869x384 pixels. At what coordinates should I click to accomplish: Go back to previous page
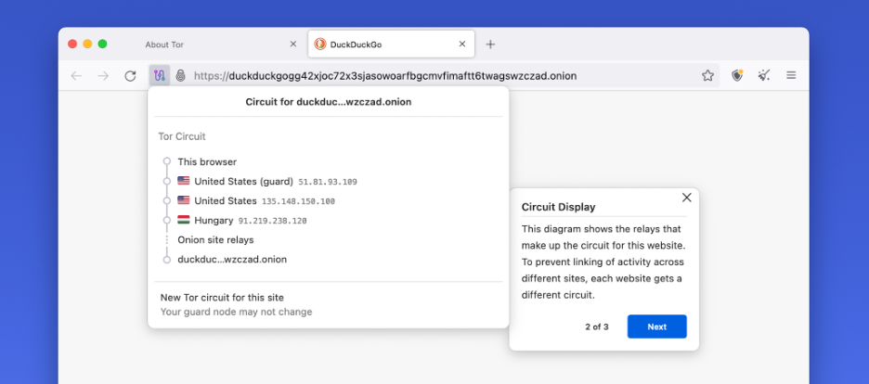[76, 75]
